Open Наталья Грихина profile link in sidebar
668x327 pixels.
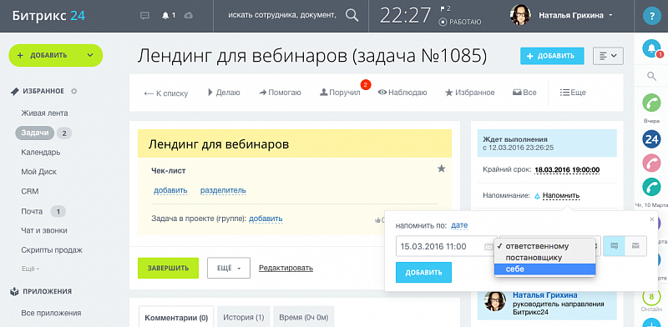[545, 295]
